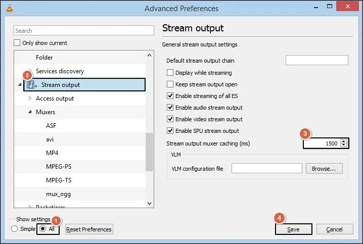Expand the Access output tree node
363x244 pixels.
30,99
